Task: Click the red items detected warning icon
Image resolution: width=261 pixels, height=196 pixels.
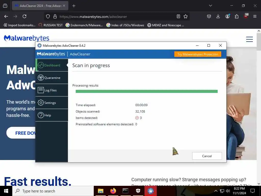Action: pos(137,118)
